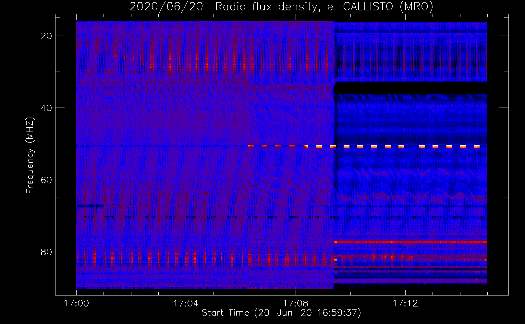Click the 'Frequency (MHZ)' y-axis label

coord(30,155)
